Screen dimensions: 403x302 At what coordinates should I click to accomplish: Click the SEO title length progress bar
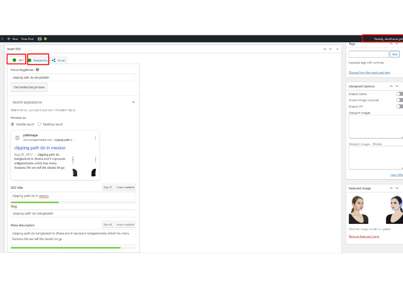[73, 203]
